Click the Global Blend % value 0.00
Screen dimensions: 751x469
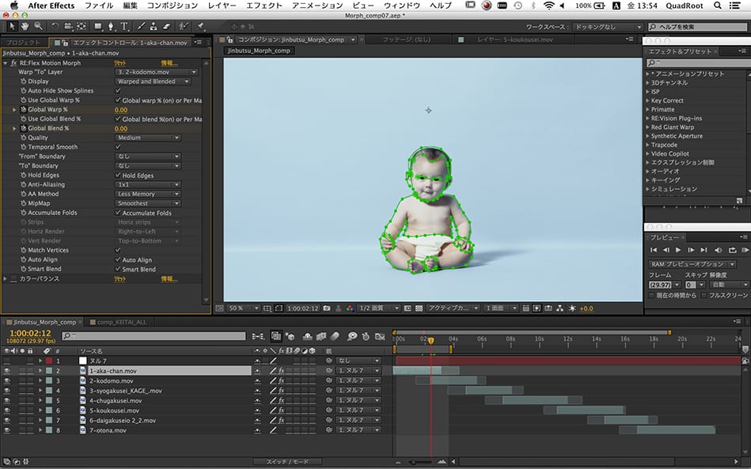coord(121,128)
